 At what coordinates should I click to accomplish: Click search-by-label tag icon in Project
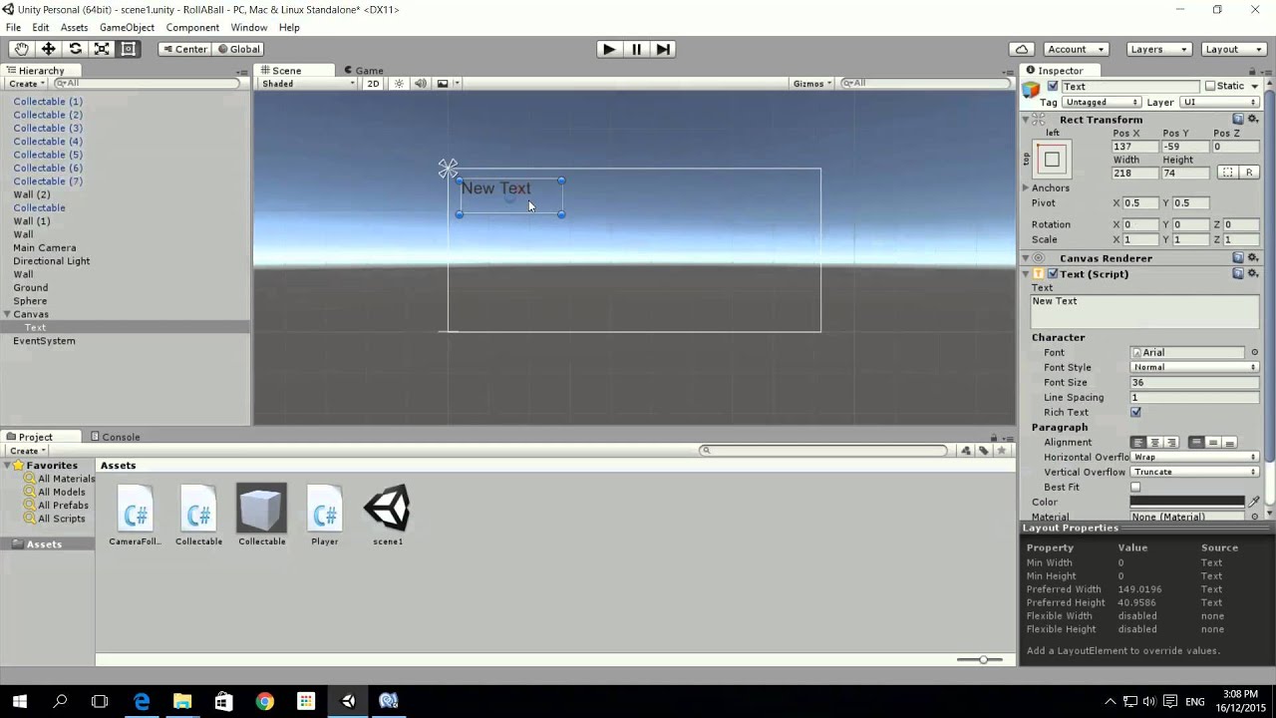[x=983, y=451]
